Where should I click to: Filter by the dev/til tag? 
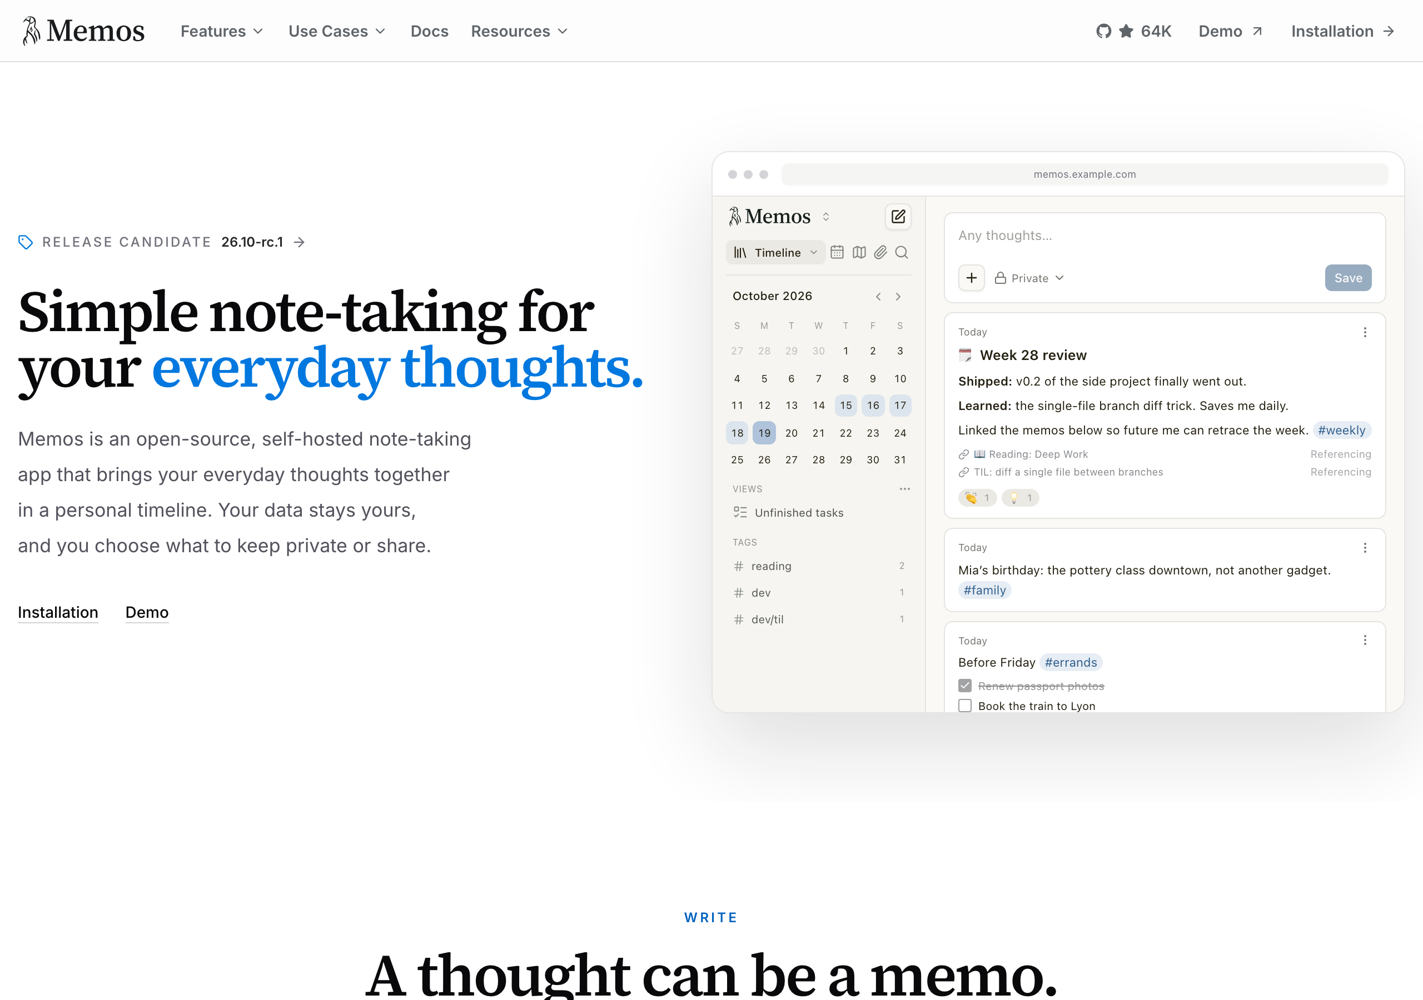coord(818,619)
